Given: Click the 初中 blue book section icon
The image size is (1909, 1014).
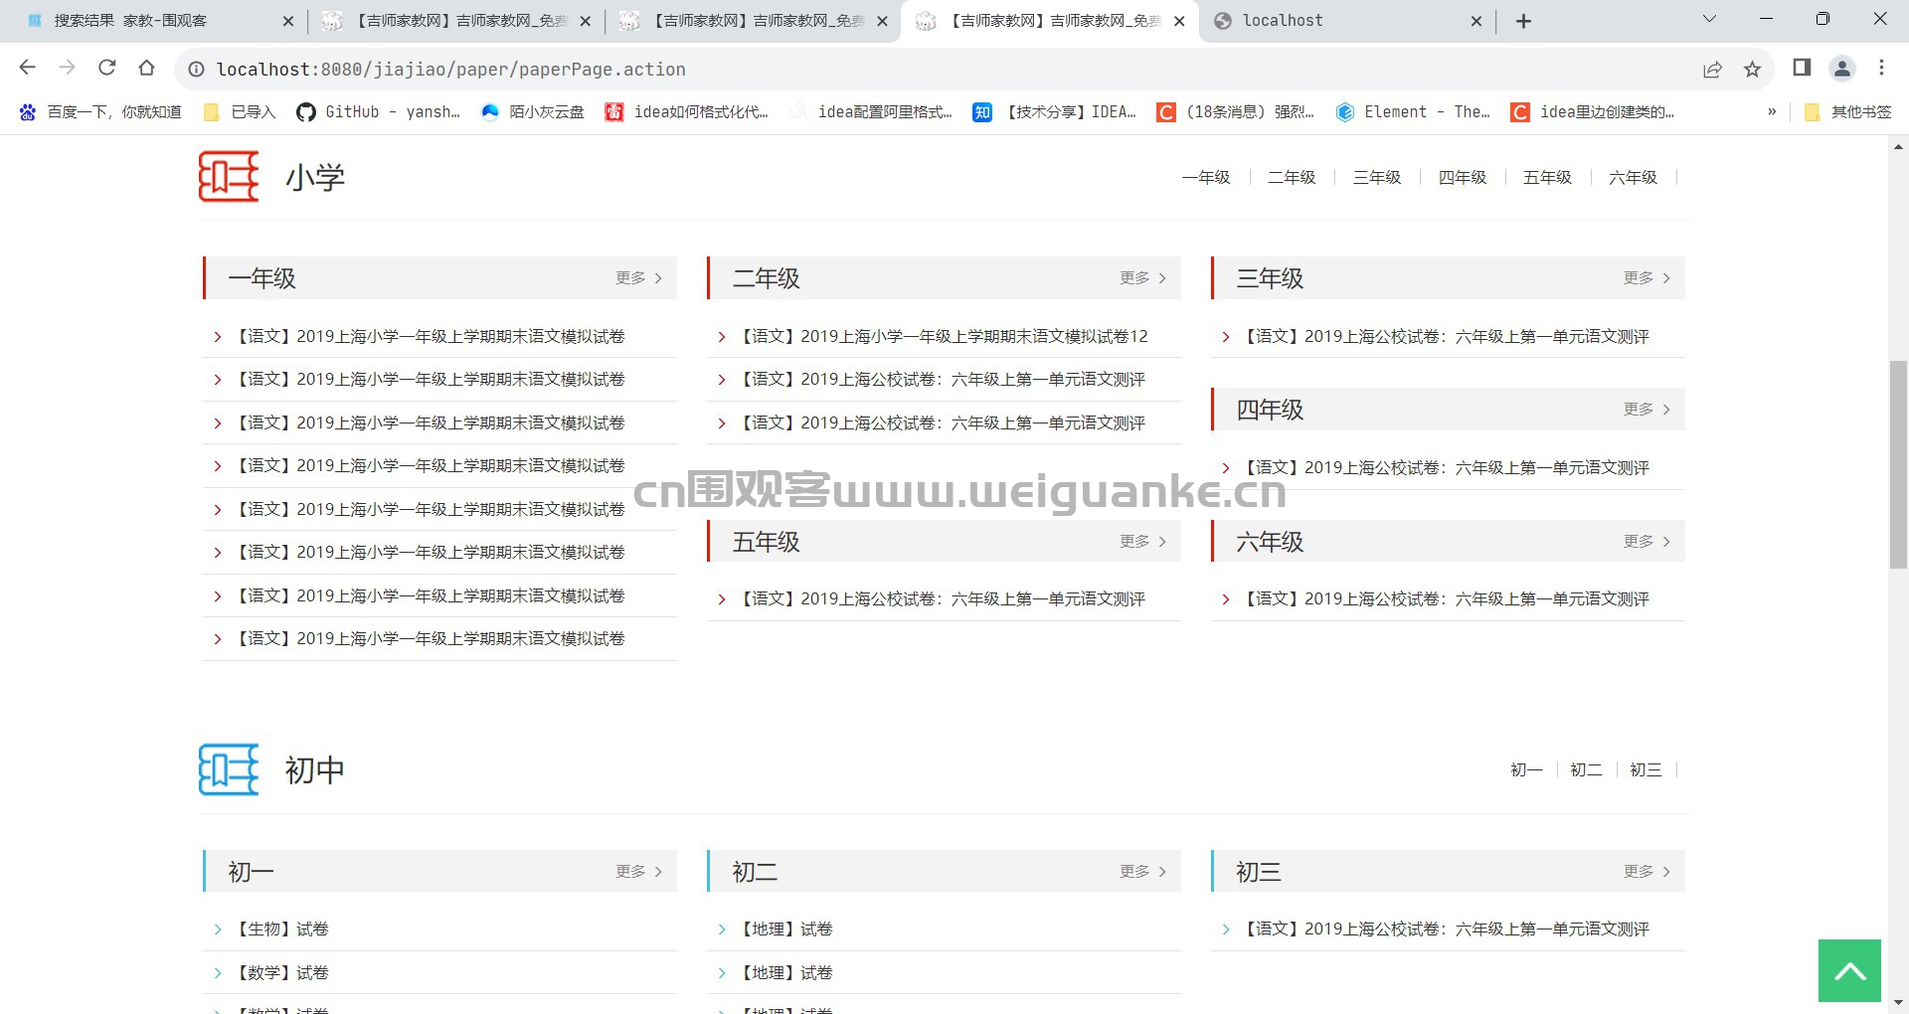Looking at the screenshot, I should point(229,769).
